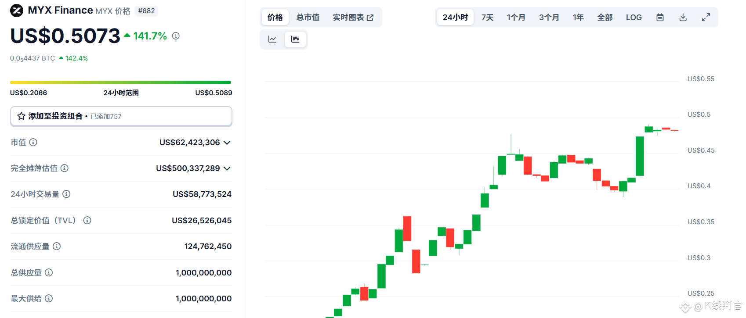This screenshot has height=318, width=746.
Task: Click the external link icon on 实时图表
Action: 370,18
